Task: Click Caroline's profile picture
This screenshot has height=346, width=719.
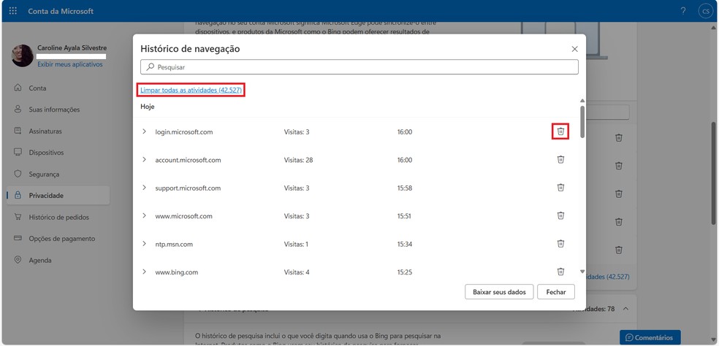Action: click(23, 55)
